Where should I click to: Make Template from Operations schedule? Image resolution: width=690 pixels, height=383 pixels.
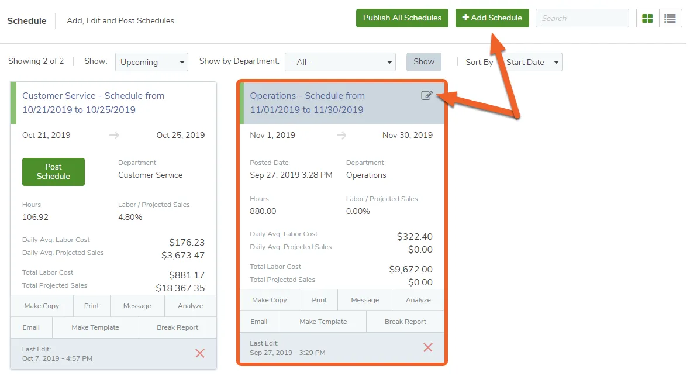(x=323, y=322)
